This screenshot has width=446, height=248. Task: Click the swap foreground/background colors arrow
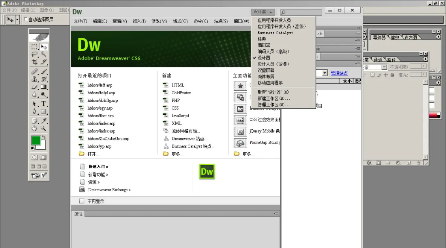click(43, 137)
